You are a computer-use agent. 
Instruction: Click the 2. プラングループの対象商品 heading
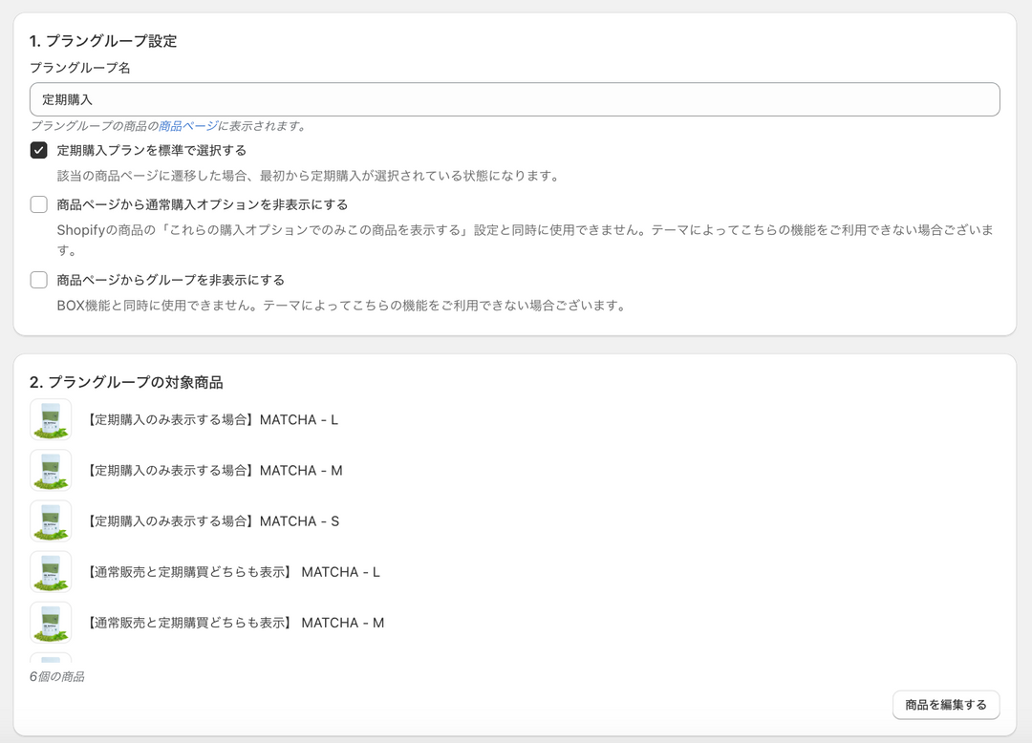coord(126,382)
